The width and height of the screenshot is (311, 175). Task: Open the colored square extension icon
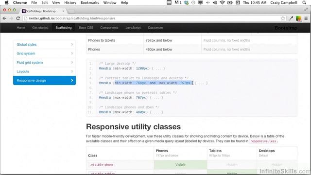click(298, 18)
